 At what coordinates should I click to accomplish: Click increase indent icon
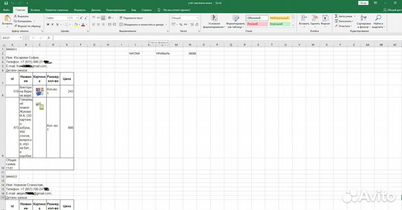tap(114, 25)
